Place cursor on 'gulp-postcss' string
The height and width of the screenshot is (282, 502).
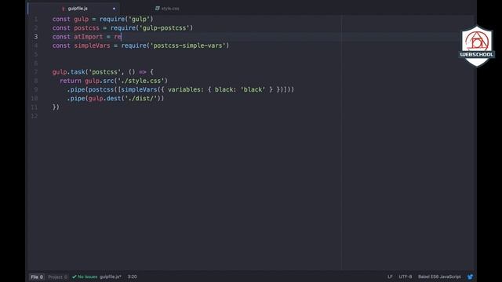(165, 28)
